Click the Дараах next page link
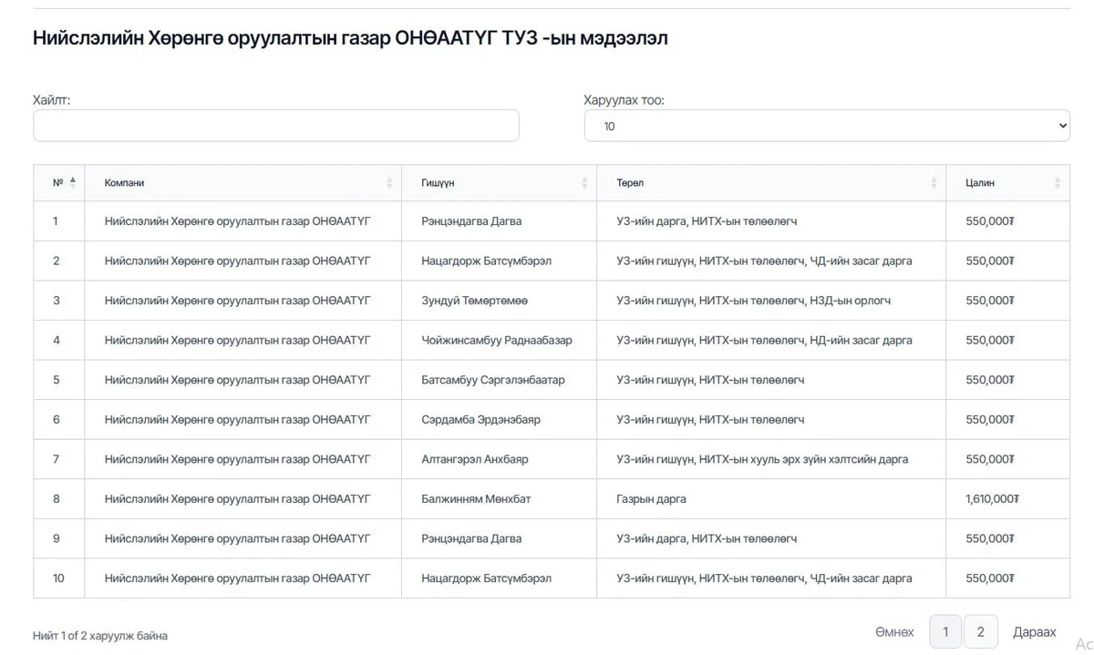The height and width of the screenshot is (655, 1094). coord(1034,632)
